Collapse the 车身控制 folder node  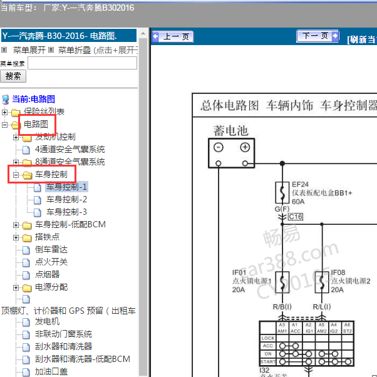[x=16, y=175]
